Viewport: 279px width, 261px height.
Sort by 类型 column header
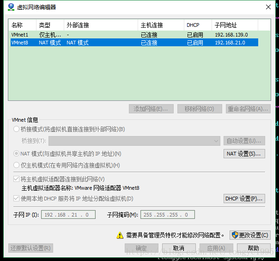[50, 25]
